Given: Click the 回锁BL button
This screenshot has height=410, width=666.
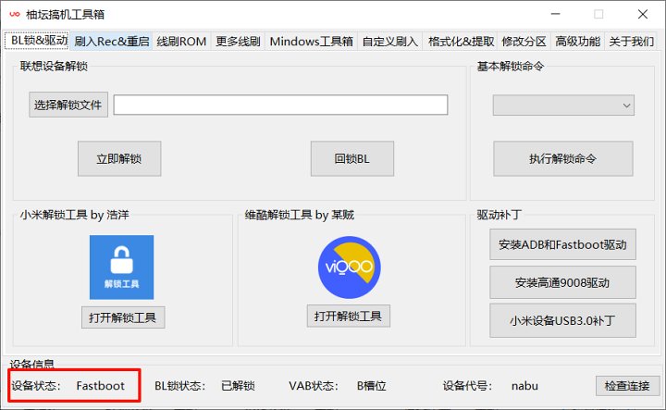Looking at the screenshot, I should point(351,158).
